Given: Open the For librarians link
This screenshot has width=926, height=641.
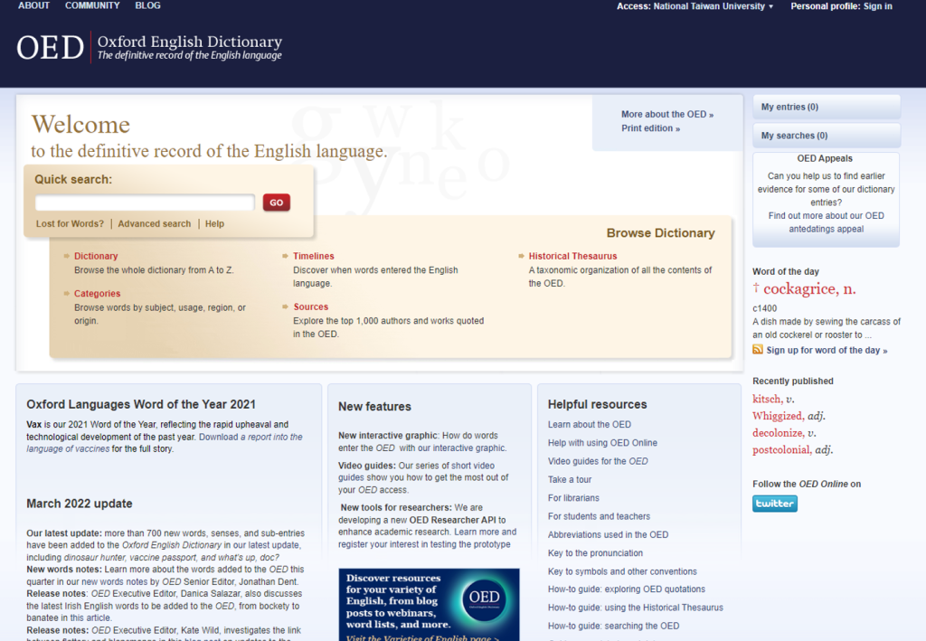Looking at the screenshot, I should [x=573, y=497].
